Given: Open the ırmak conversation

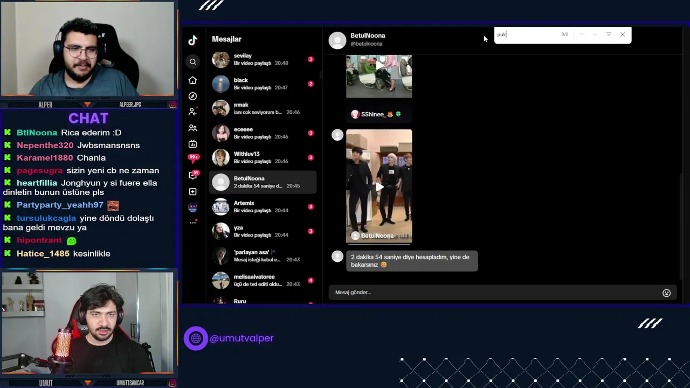Looking at the screenshot, I should [x=263, y=108].
